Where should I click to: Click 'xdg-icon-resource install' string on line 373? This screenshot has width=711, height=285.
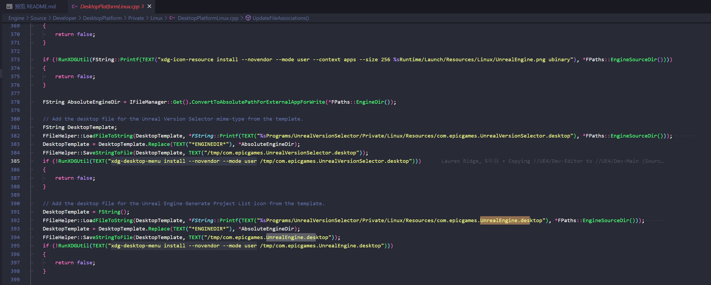pyautogui.click(x=199, y=59)
